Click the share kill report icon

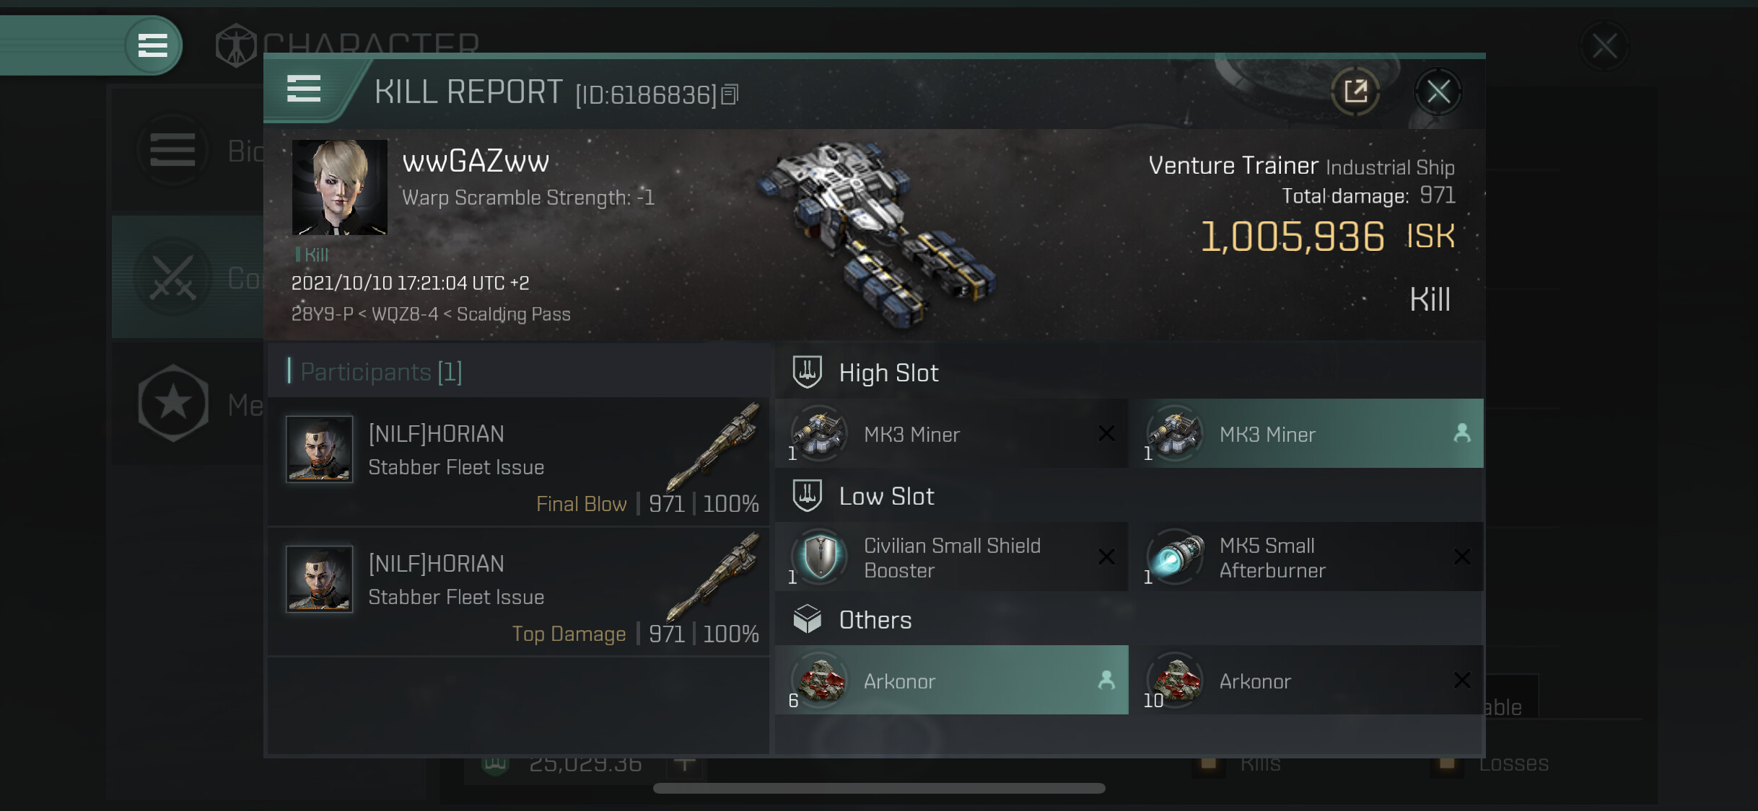pos(1355,92)
